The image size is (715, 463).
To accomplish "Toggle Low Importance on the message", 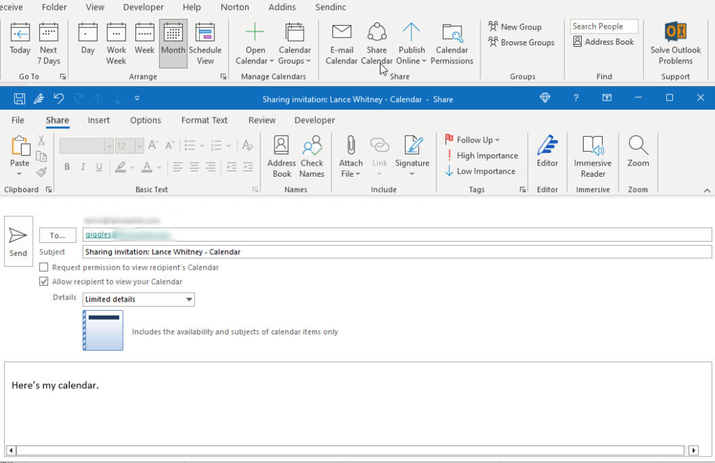I will (480, 171).
